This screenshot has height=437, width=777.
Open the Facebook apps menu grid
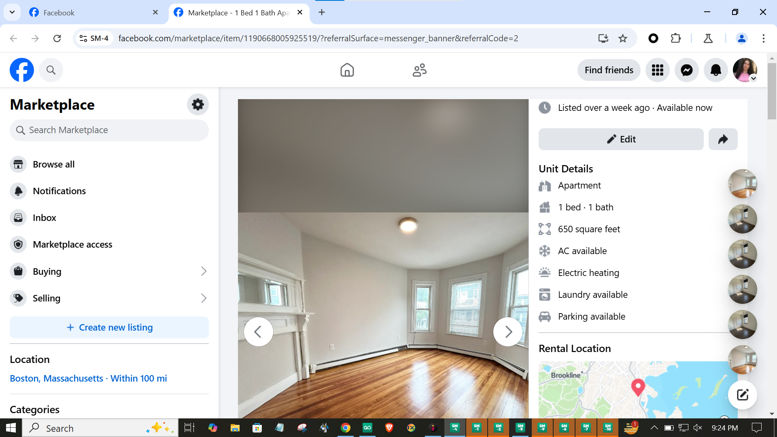coord(657,70)
